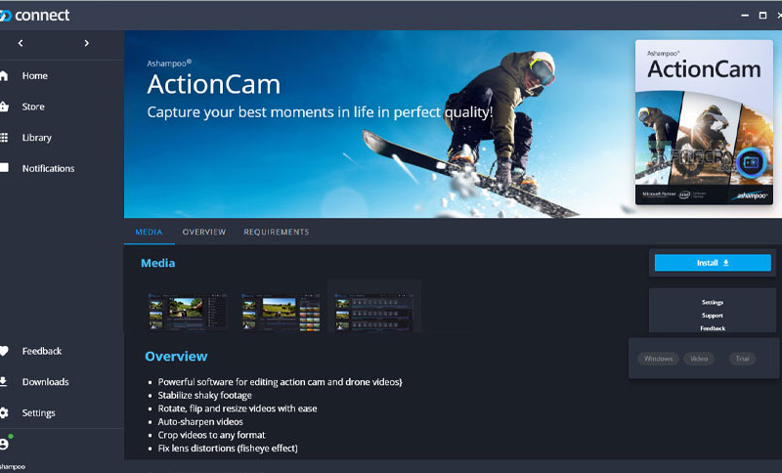The height and width of the screenshot is (473, 782).
Task: Open the Settings sidebar entry
Action: (38, 412)
